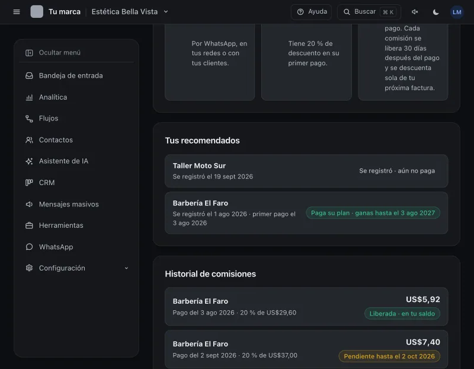This screenshot has height=369, width=474.
Task: Select Contactos in the sidebar
Action: tap(76, 140)
